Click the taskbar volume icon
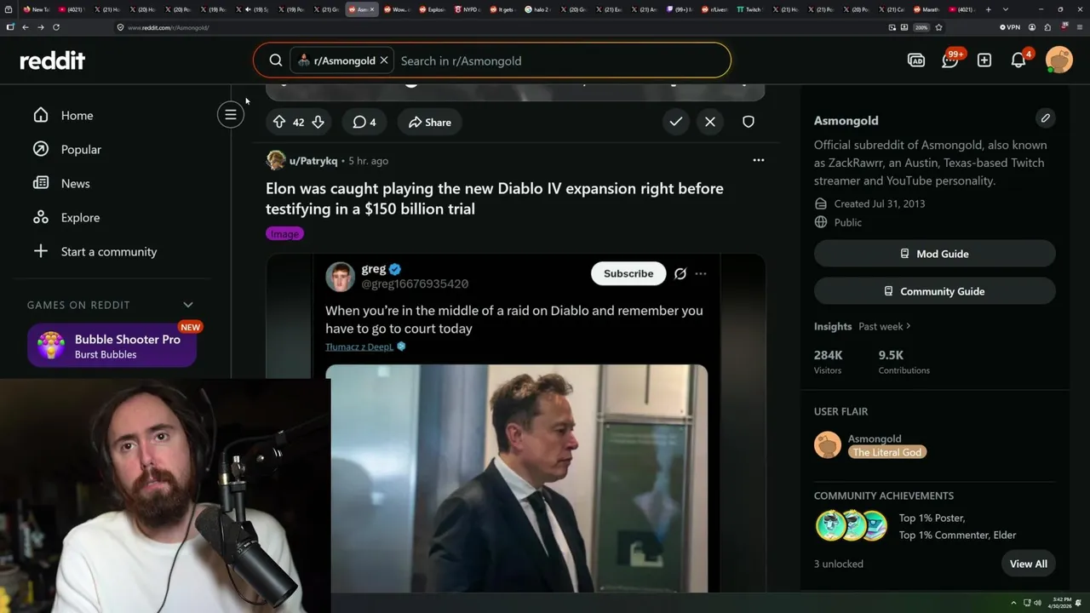This screenshot has width=1090, height=613. click(1037, 603)
